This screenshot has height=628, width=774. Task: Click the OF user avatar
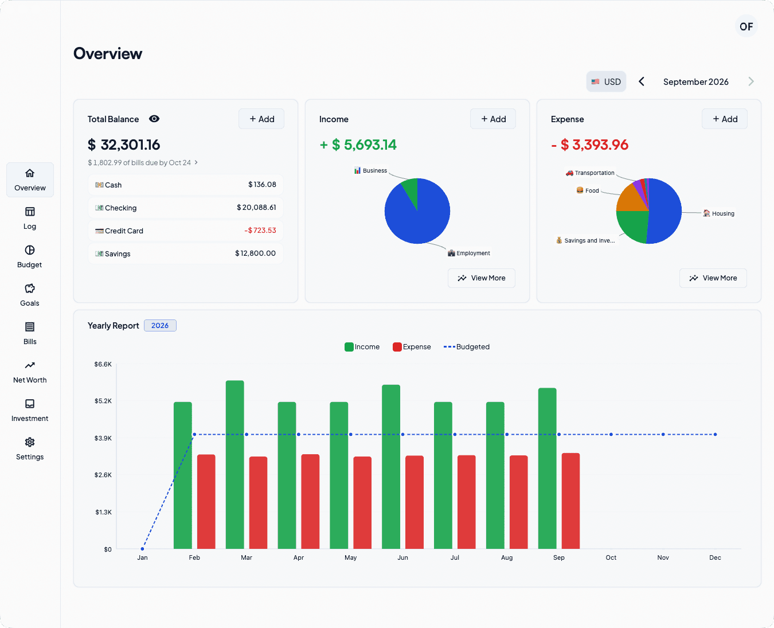(746, 26)
